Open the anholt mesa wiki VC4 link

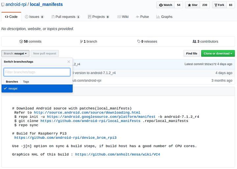click(x=118, y=154)
